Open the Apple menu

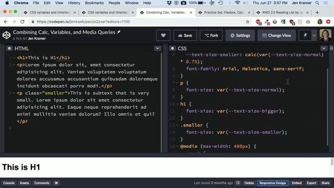[7, 3]
